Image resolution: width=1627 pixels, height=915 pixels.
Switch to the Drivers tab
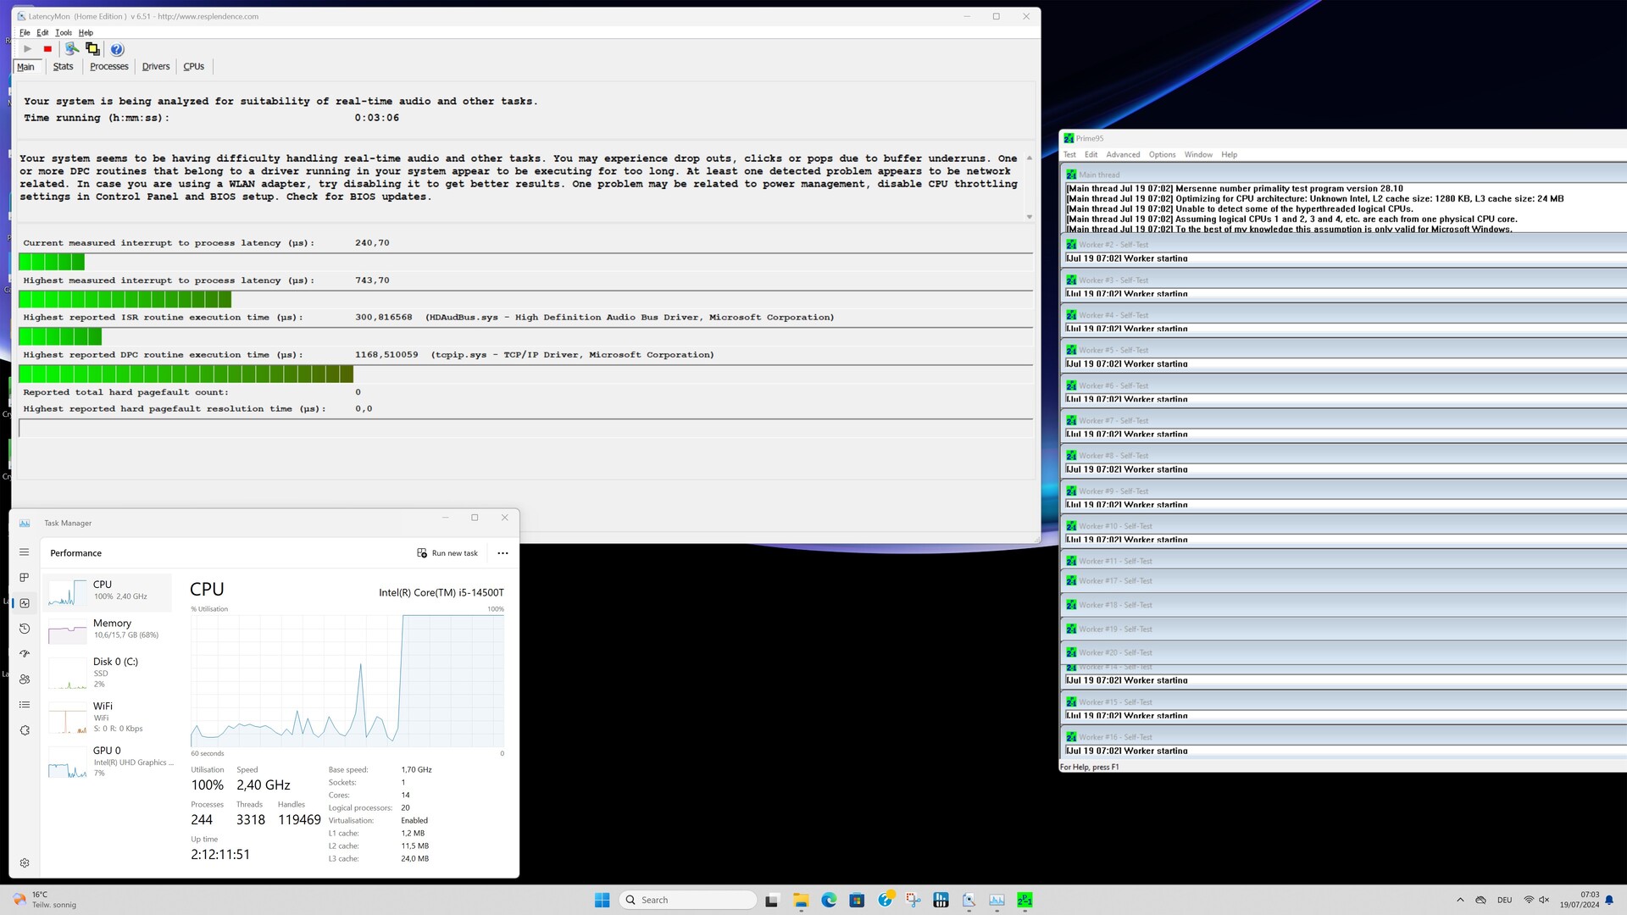tap(155, 66)
